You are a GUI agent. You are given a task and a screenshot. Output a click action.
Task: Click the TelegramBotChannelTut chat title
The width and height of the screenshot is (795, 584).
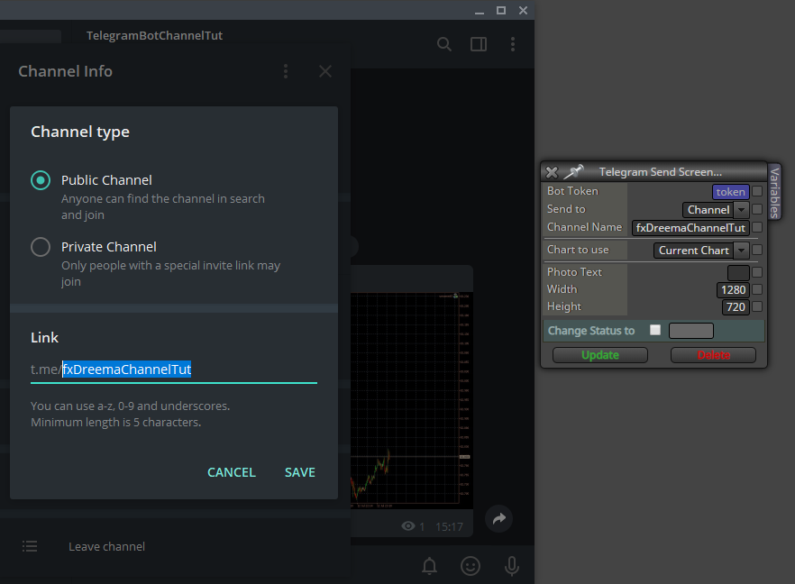point(154,35)
